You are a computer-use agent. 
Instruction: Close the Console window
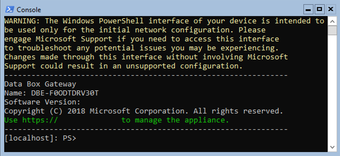(x=331, y=9)
